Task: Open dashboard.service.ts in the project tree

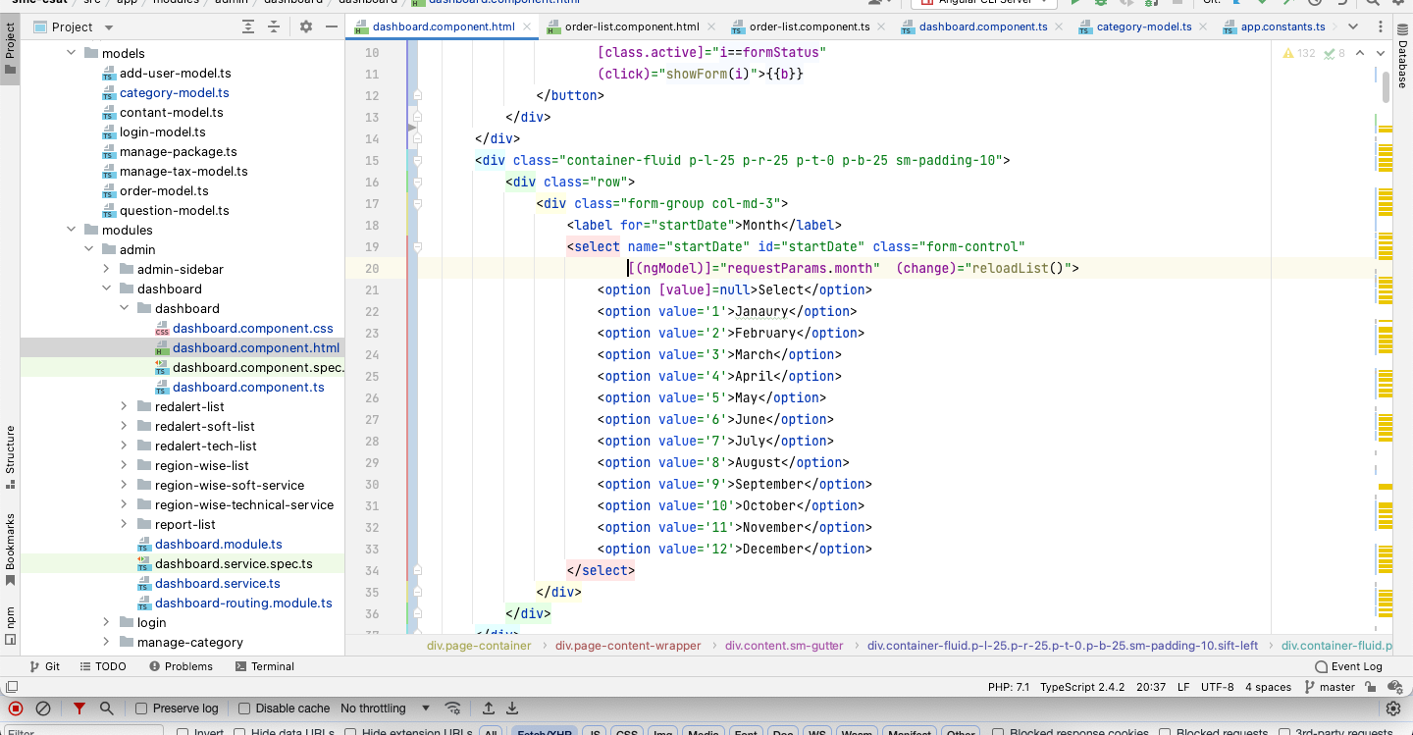Action: [217, 583]
